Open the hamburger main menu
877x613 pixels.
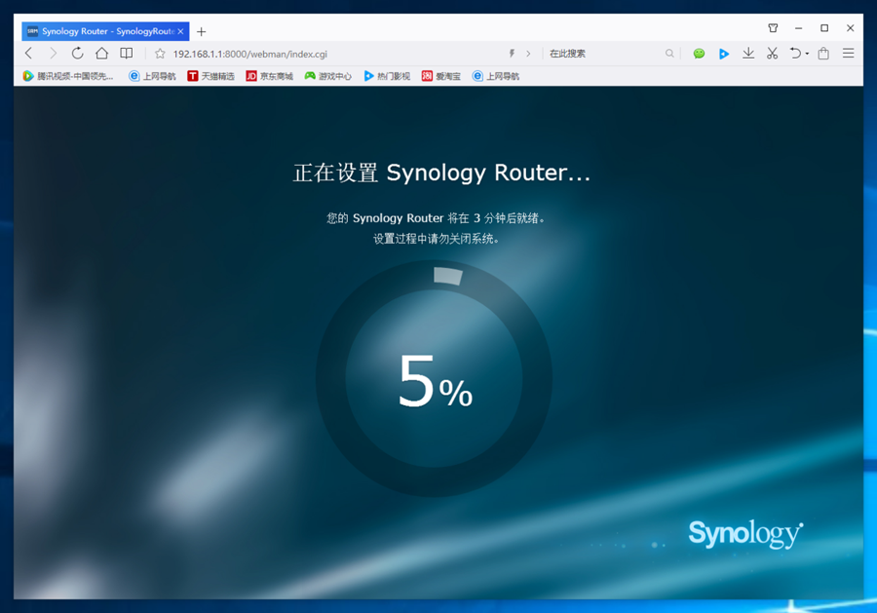click(849, 54)
